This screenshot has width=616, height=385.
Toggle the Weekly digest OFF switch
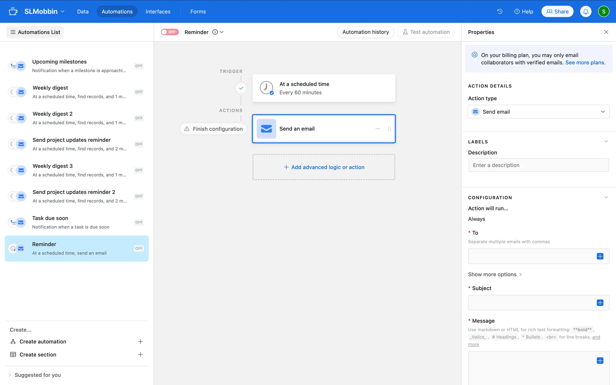(139, 92)
